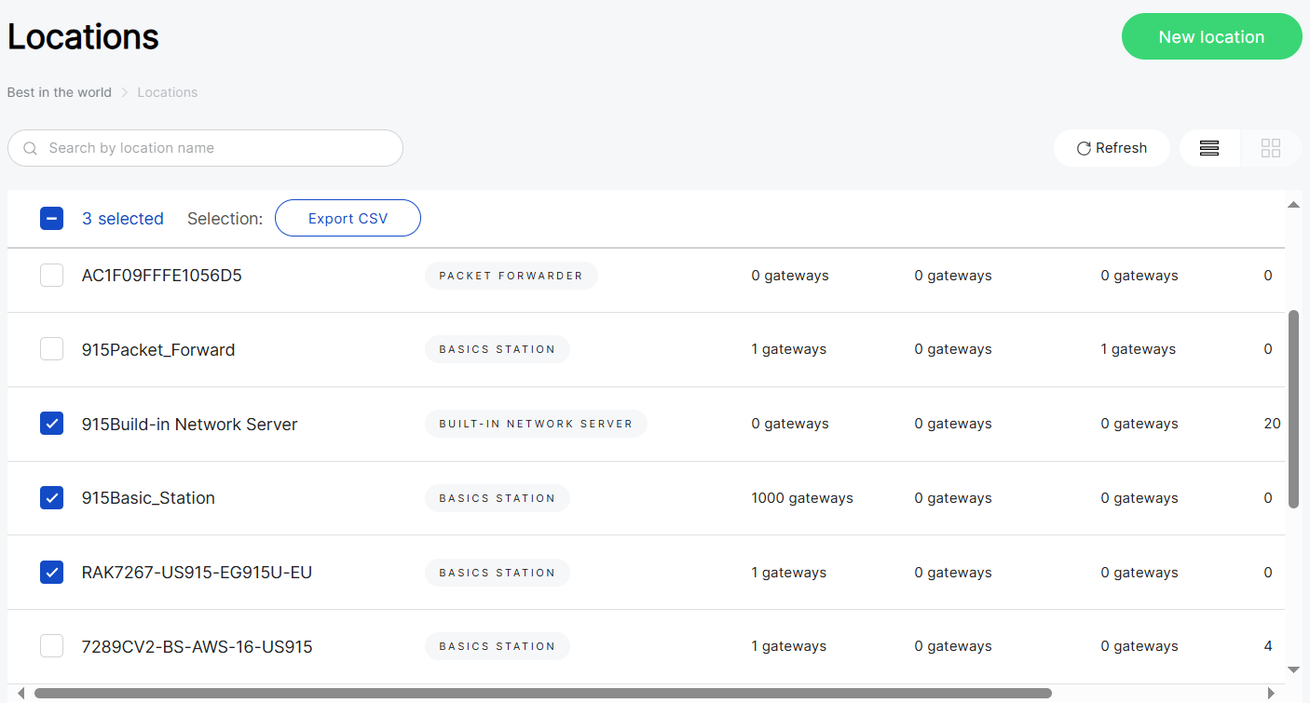Switch to list view layout icon
Screen dimensions: 1310x703
[x=1209, y=148]
